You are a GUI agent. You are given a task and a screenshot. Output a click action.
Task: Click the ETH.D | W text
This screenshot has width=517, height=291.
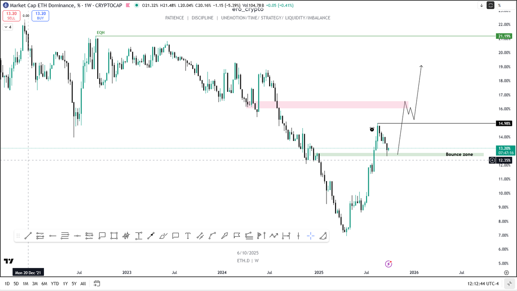248,260
